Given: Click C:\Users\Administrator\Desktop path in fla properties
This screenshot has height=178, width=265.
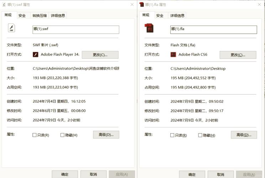Looking at the screenshot, I should [x=198, y=69].
